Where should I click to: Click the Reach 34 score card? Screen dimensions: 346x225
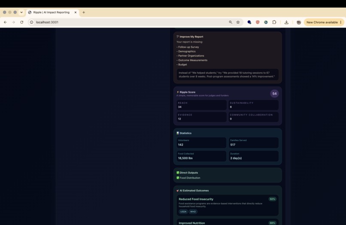tap(201, 105)
